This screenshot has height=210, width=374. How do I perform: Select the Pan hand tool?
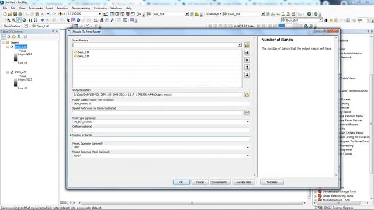point(19,20)
